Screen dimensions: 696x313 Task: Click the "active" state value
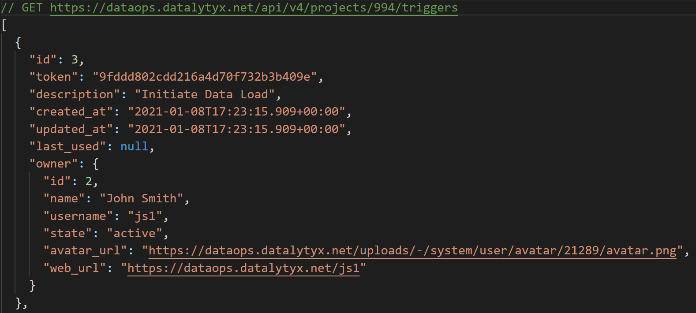[x=135, y=233]
